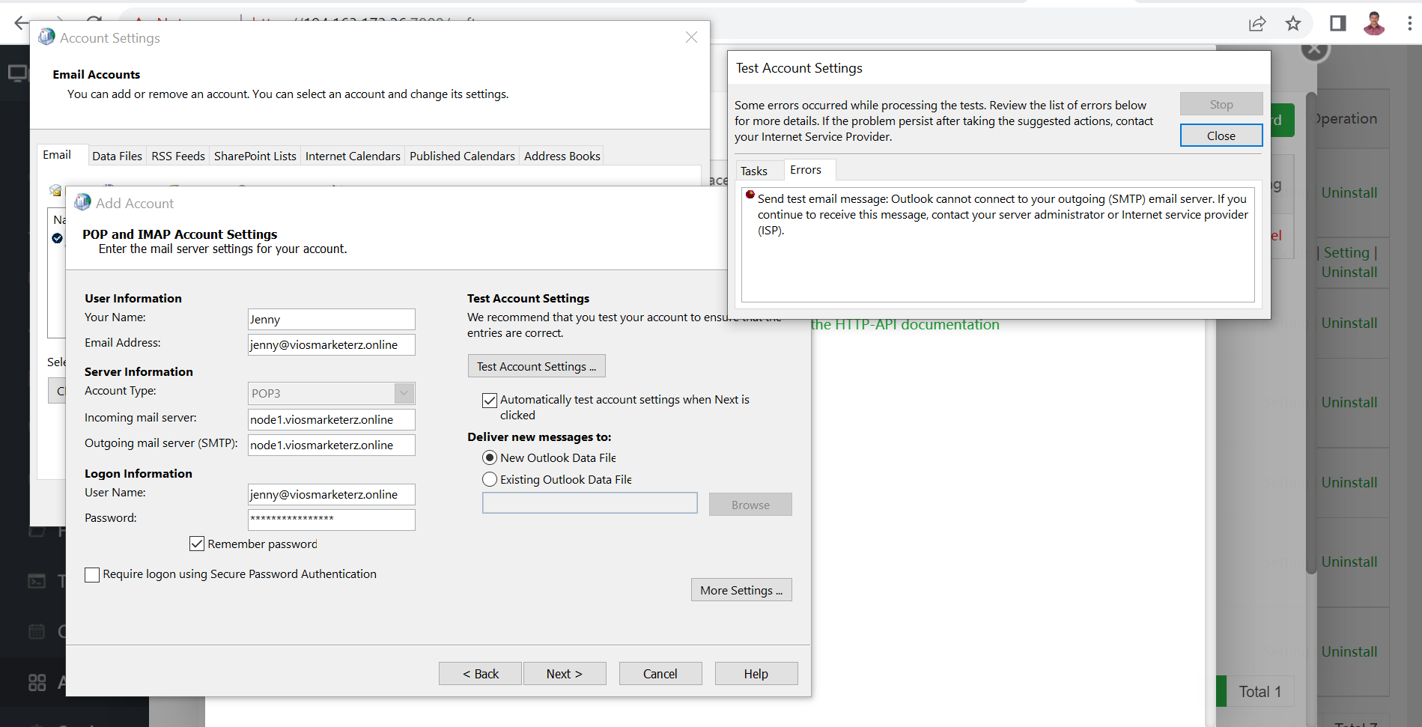Screen dimensions: 1422x727
Task: Select the Existing Outlook Data File option
Action: (x=490, y=479)
